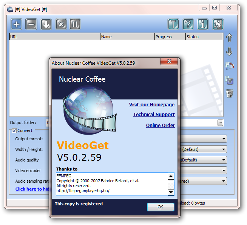Browse for the output folder with the ellipsis button
The height and width of the screenshot is (225, 247).
click(x=221, y=123)
